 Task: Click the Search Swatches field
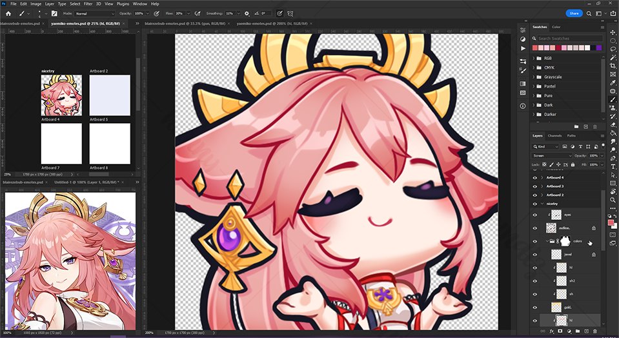(570, 38)
